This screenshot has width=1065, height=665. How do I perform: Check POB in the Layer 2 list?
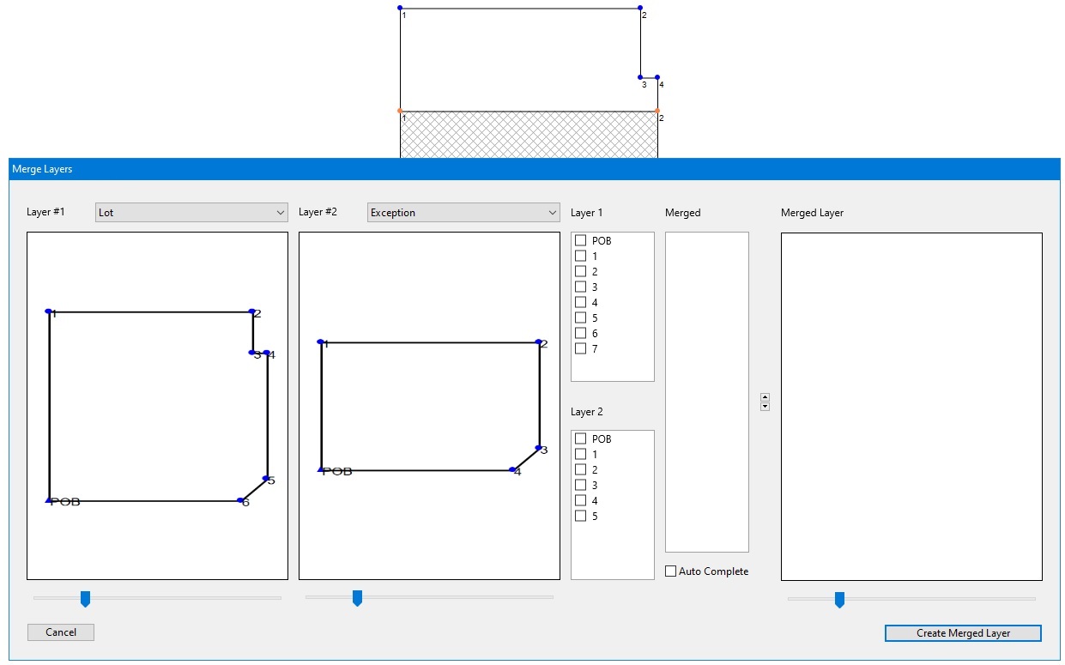point(581,439)
